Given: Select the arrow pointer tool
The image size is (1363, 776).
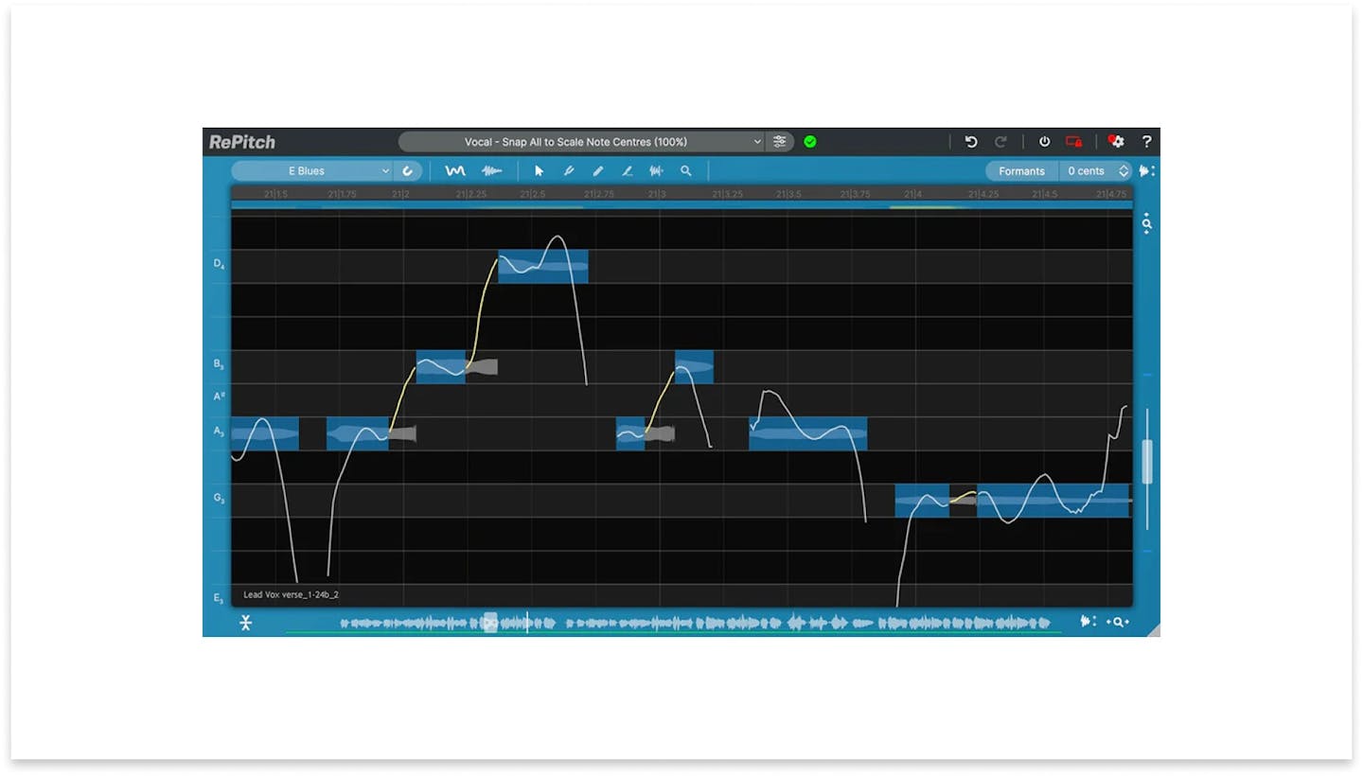Looking at the screenshot, I should pos(539,171).
